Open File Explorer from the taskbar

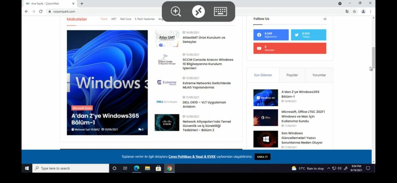147,168
